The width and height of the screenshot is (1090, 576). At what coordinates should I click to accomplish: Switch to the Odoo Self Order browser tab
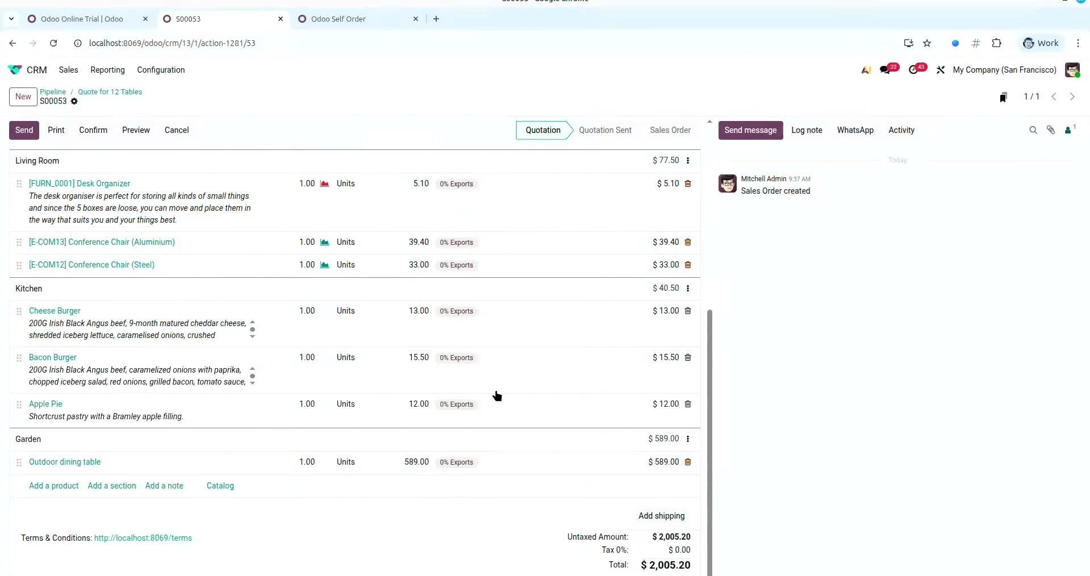[339, 19]
